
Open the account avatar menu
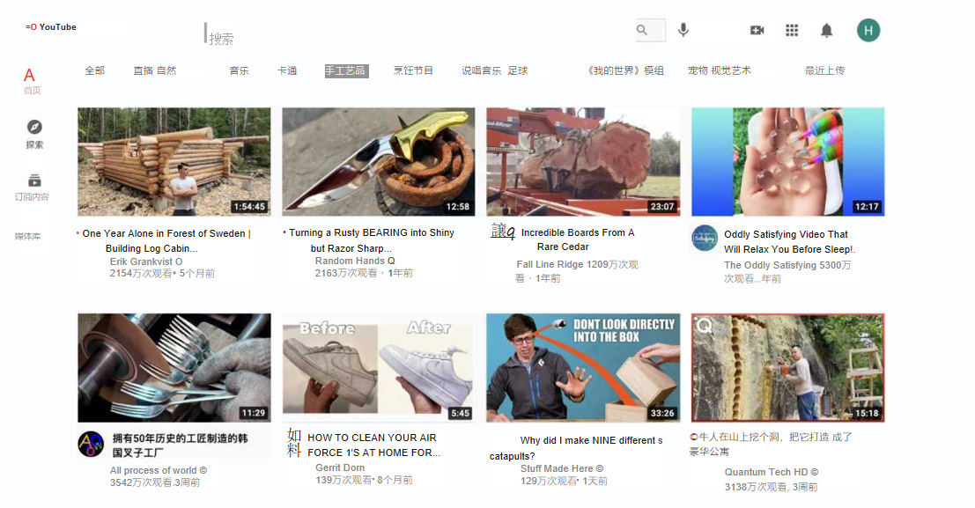click(868, 31)
